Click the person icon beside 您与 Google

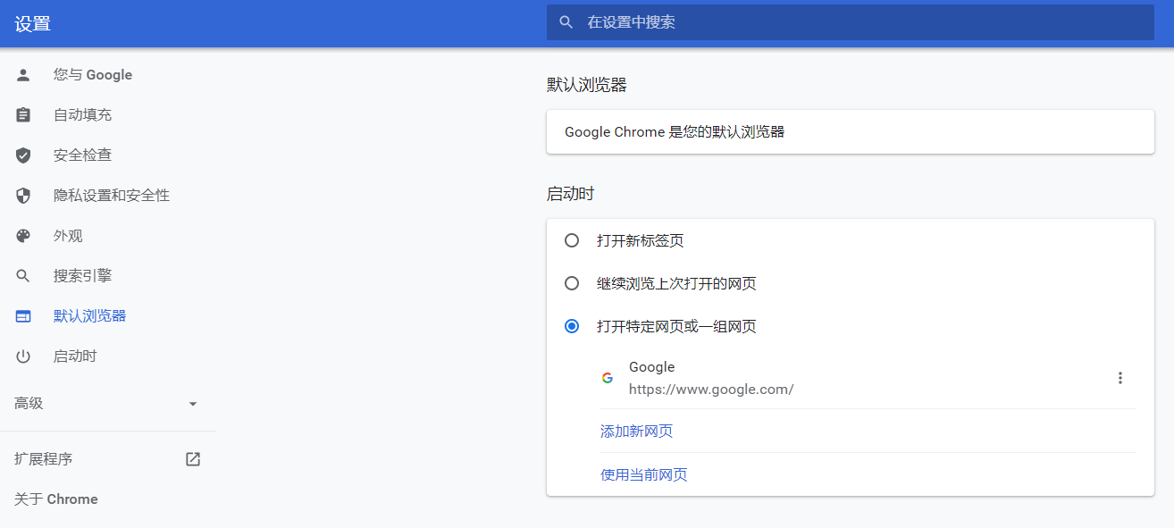tap(23, 75)
